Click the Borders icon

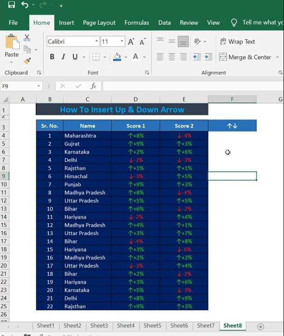(96, 57)
